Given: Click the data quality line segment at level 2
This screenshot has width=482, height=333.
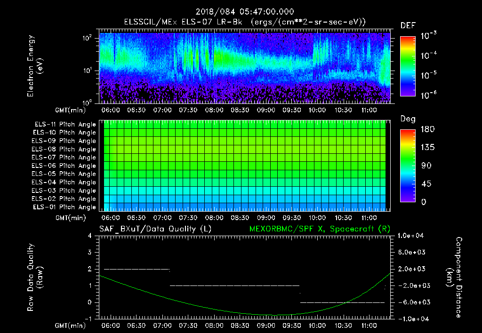Looking at the screenshot, I should pyautogui.click(x=136, y=269).
